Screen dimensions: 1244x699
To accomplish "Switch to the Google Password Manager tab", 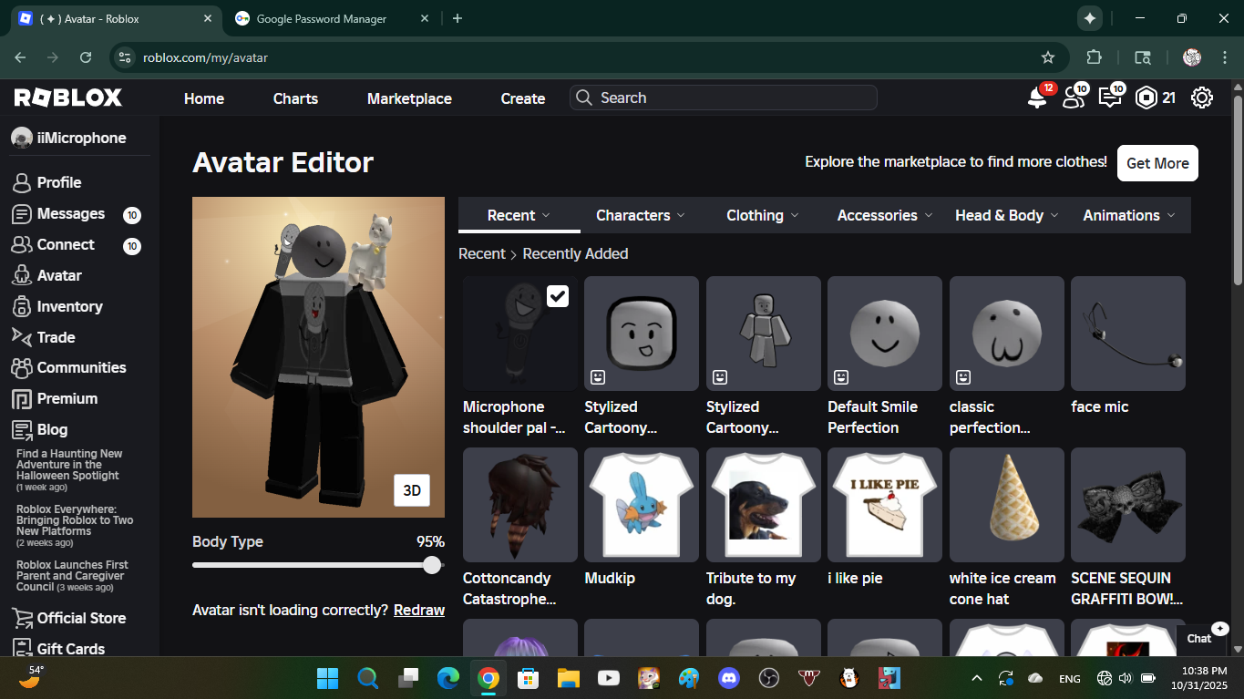I will [321, 18].
